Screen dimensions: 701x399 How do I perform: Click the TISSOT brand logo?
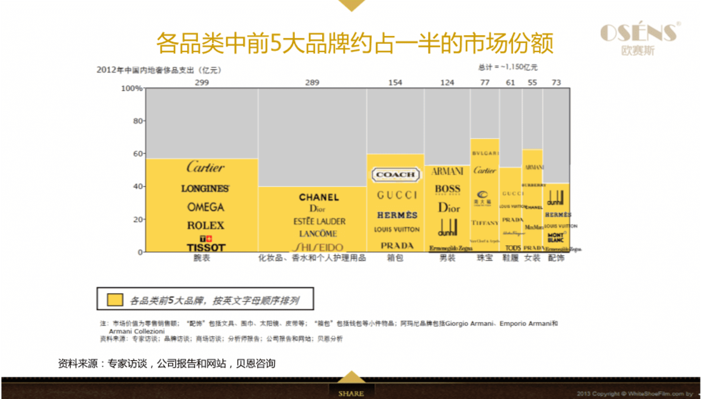(206, 244)
